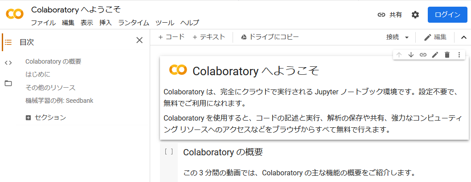
Task: Open the ファイル menu
Action: pyautogui.click(x=43, y=23)
